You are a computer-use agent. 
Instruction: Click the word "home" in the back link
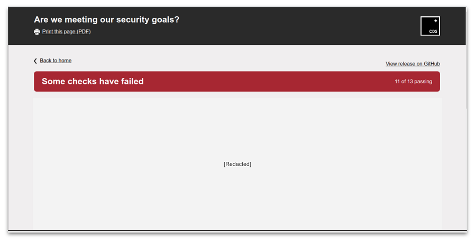click(65, 61)
